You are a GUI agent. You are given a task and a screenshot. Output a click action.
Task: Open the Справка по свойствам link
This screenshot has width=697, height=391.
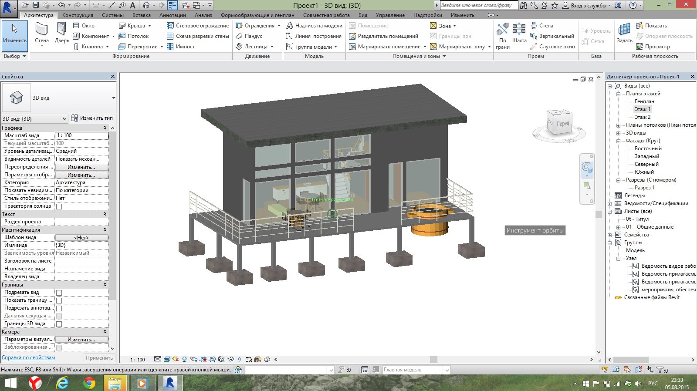[x=28, y=357]
